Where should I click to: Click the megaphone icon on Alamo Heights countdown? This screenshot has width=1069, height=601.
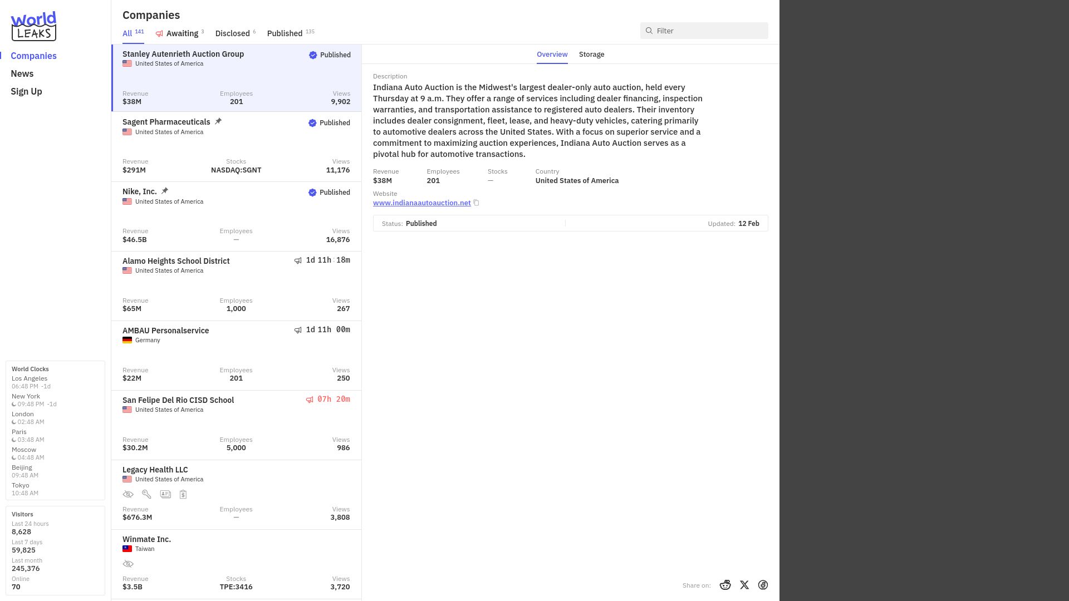click(298, 260)
